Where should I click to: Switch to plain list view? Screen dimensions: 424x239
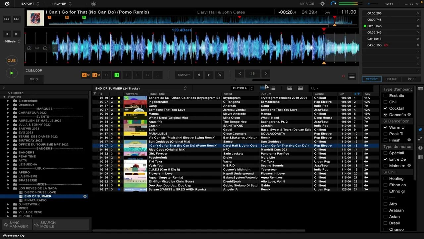pos(273,88)
